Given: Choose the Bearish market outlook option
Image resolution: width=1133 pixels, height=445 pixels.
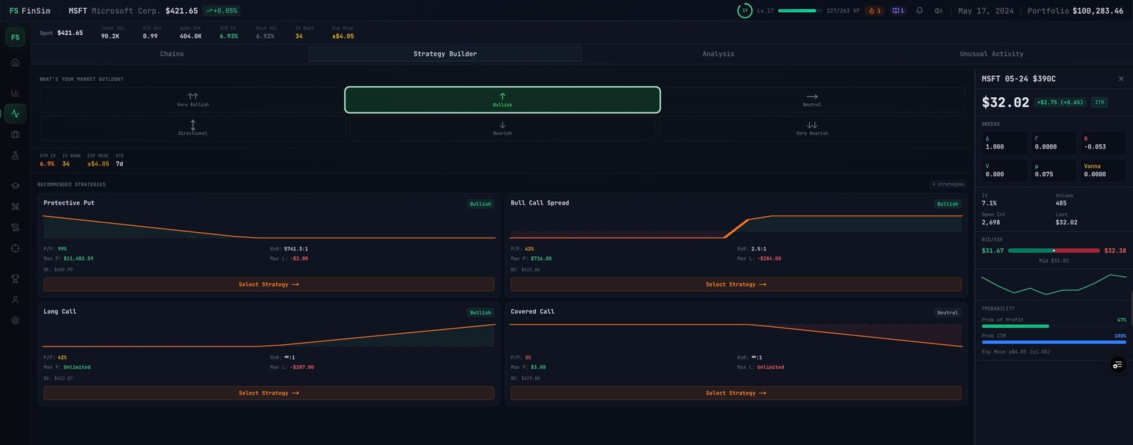Looking at the screenshot, I should (x=502, y=128).
